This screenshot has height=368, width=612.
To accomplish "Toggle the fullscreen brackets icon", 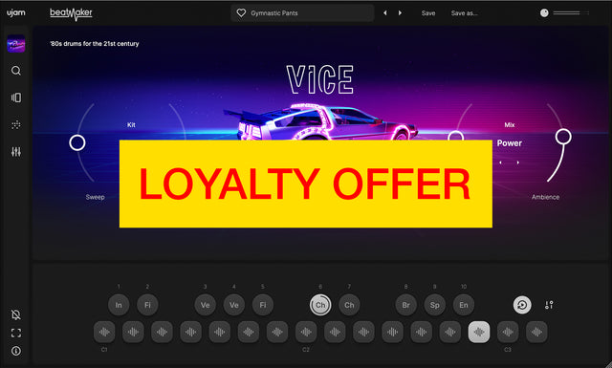I will click(x=16, y=333).
